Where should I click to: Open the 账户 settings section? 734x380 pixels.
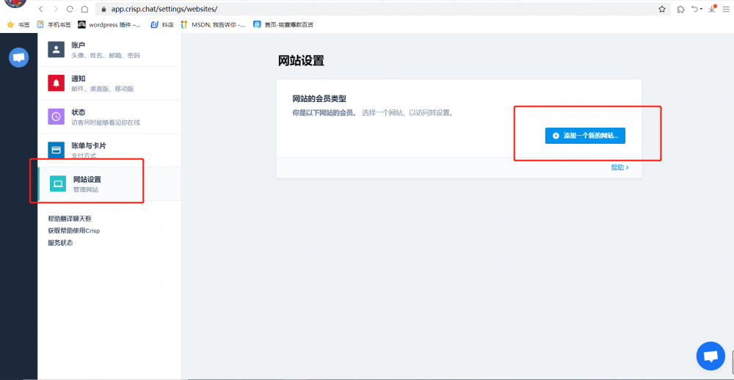[x=109, y=50]
